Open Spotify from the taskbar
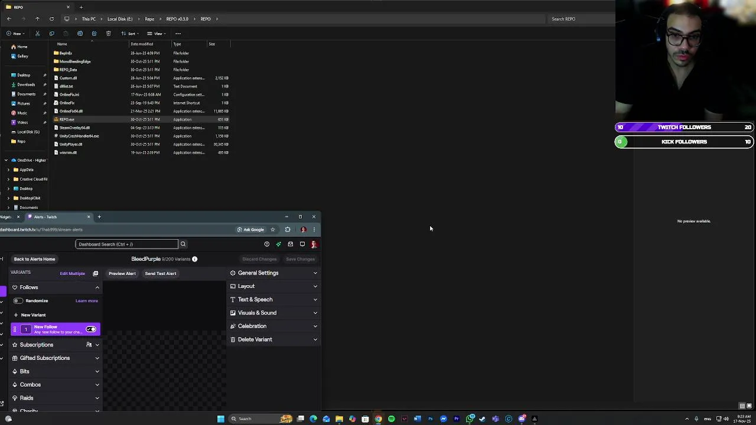 (391, 419)
